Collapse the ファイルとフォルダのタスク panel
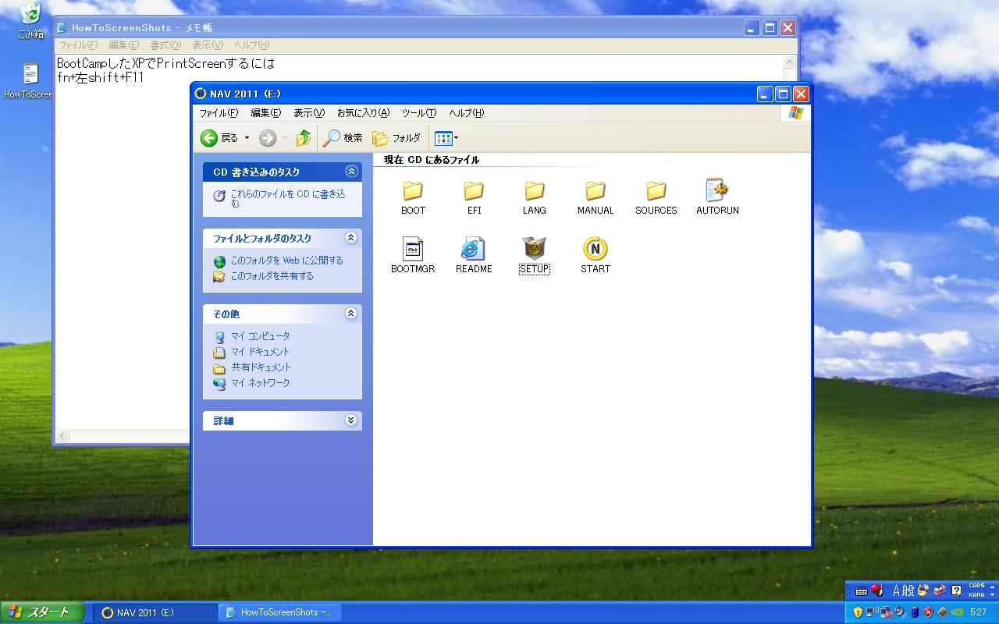 (x=351, y=237)
